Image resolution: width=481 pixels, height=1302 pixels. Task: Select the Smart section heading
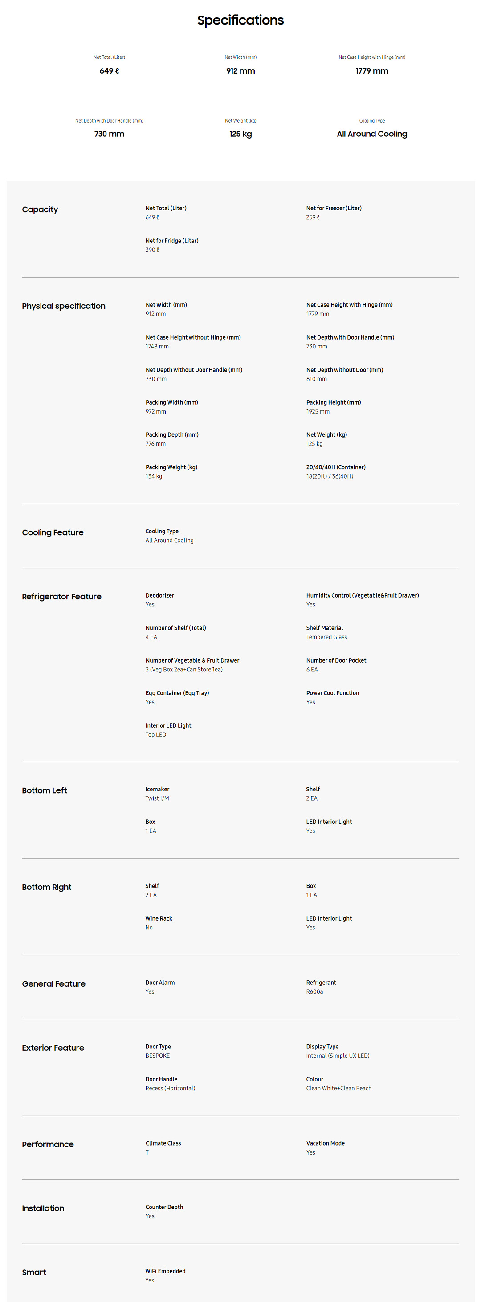click(x=34, y=1272)
